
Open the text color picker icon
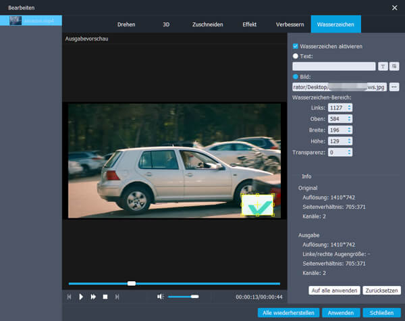tap(394, 66)
